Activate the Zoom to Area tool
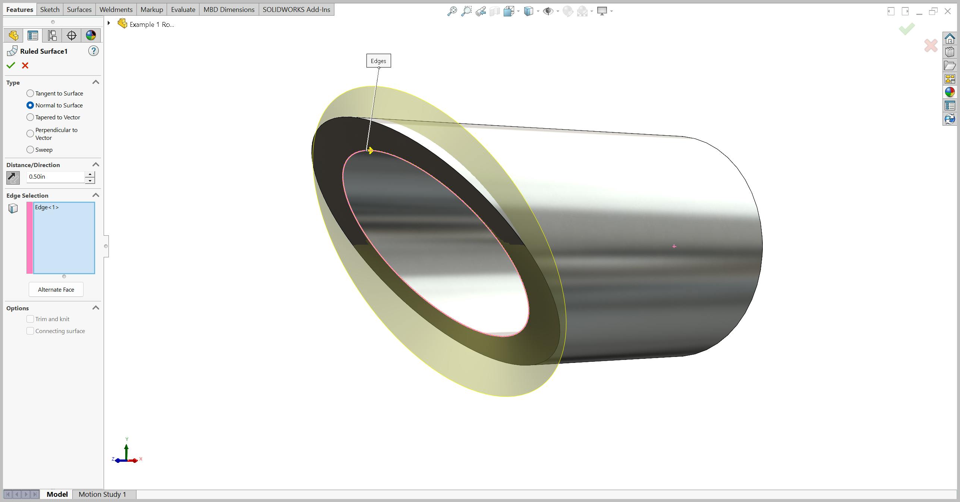 point(466,11)
